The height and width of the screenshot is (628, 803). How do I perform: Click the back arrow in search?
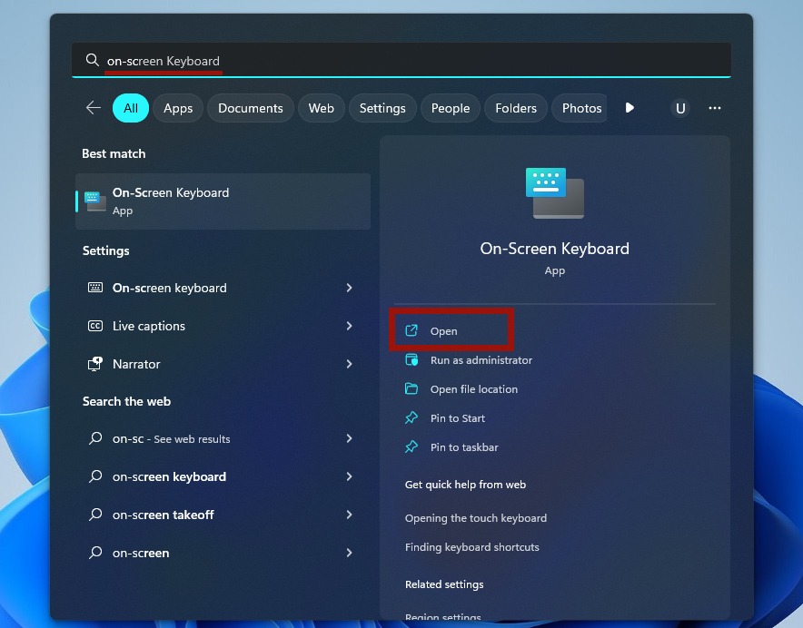pos(93,107)
